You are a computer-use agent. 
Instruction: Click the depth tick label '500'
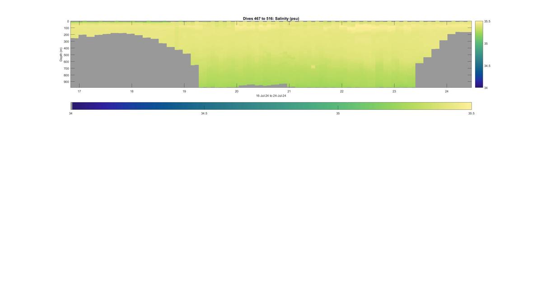click(66, 55)
